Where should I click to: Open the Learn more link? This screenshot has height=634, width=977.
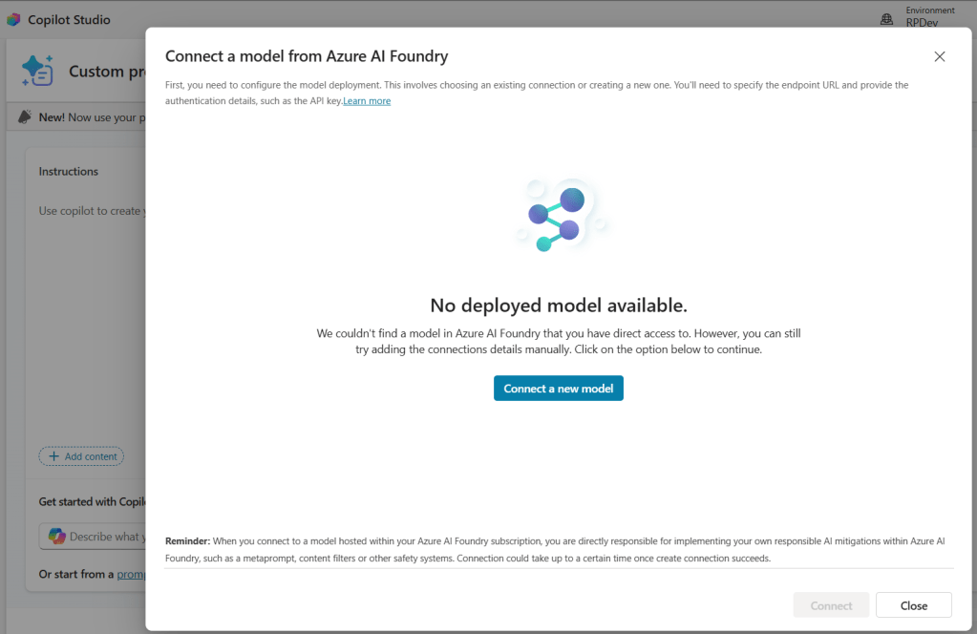[x=367, y=101]
